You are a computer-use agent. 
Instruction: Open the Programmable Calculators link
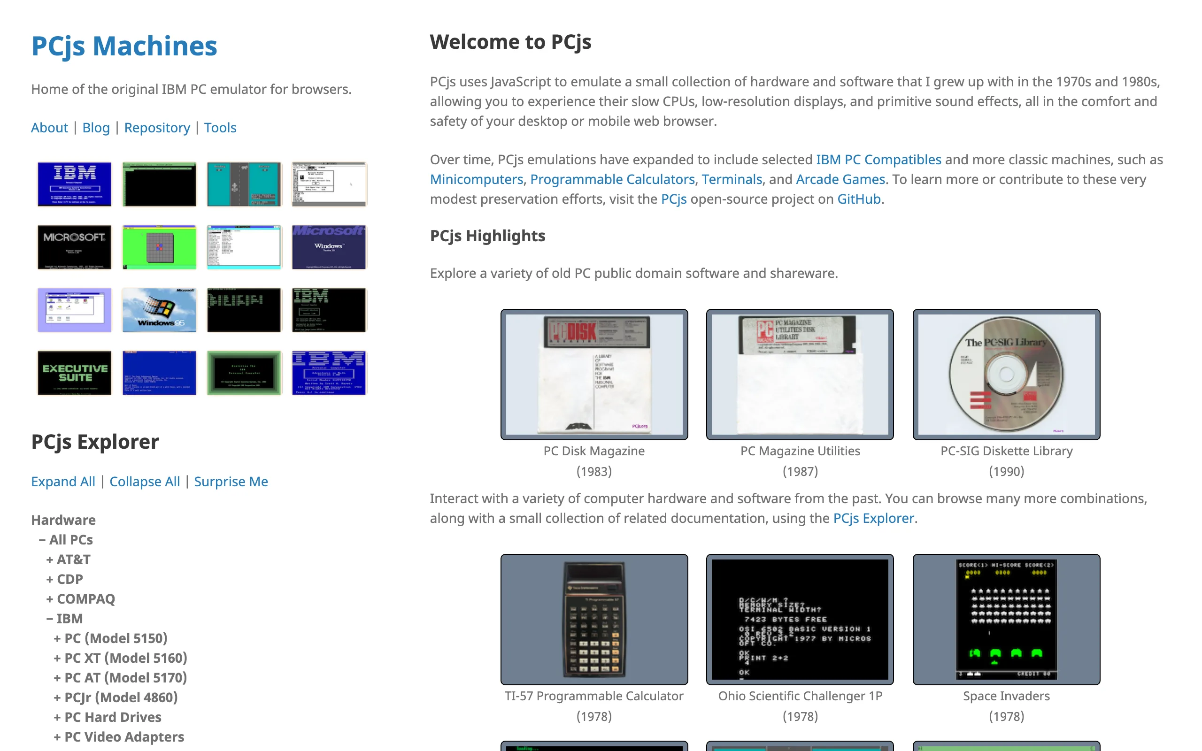pyautogui.click(x=612, y=179)
